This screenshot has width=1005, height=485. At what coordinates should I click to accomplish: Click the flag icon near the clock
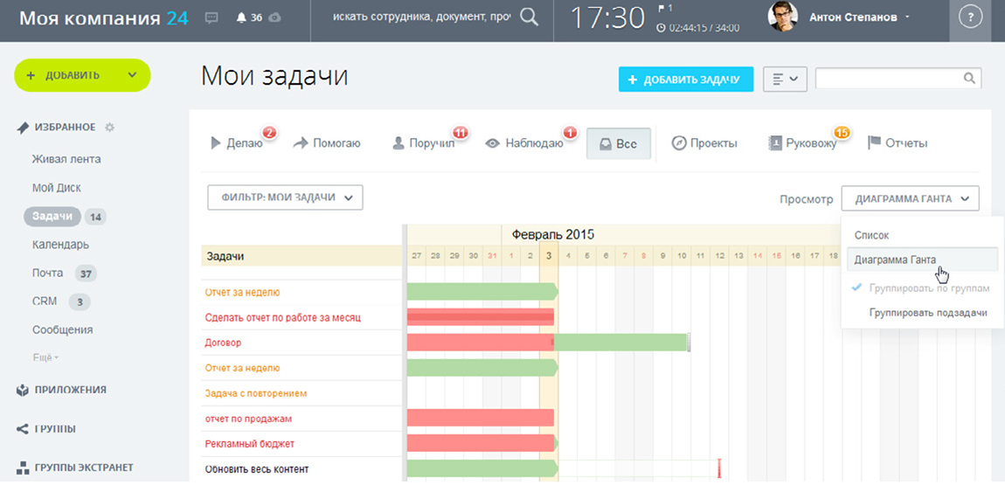click(x=662, y=9)
